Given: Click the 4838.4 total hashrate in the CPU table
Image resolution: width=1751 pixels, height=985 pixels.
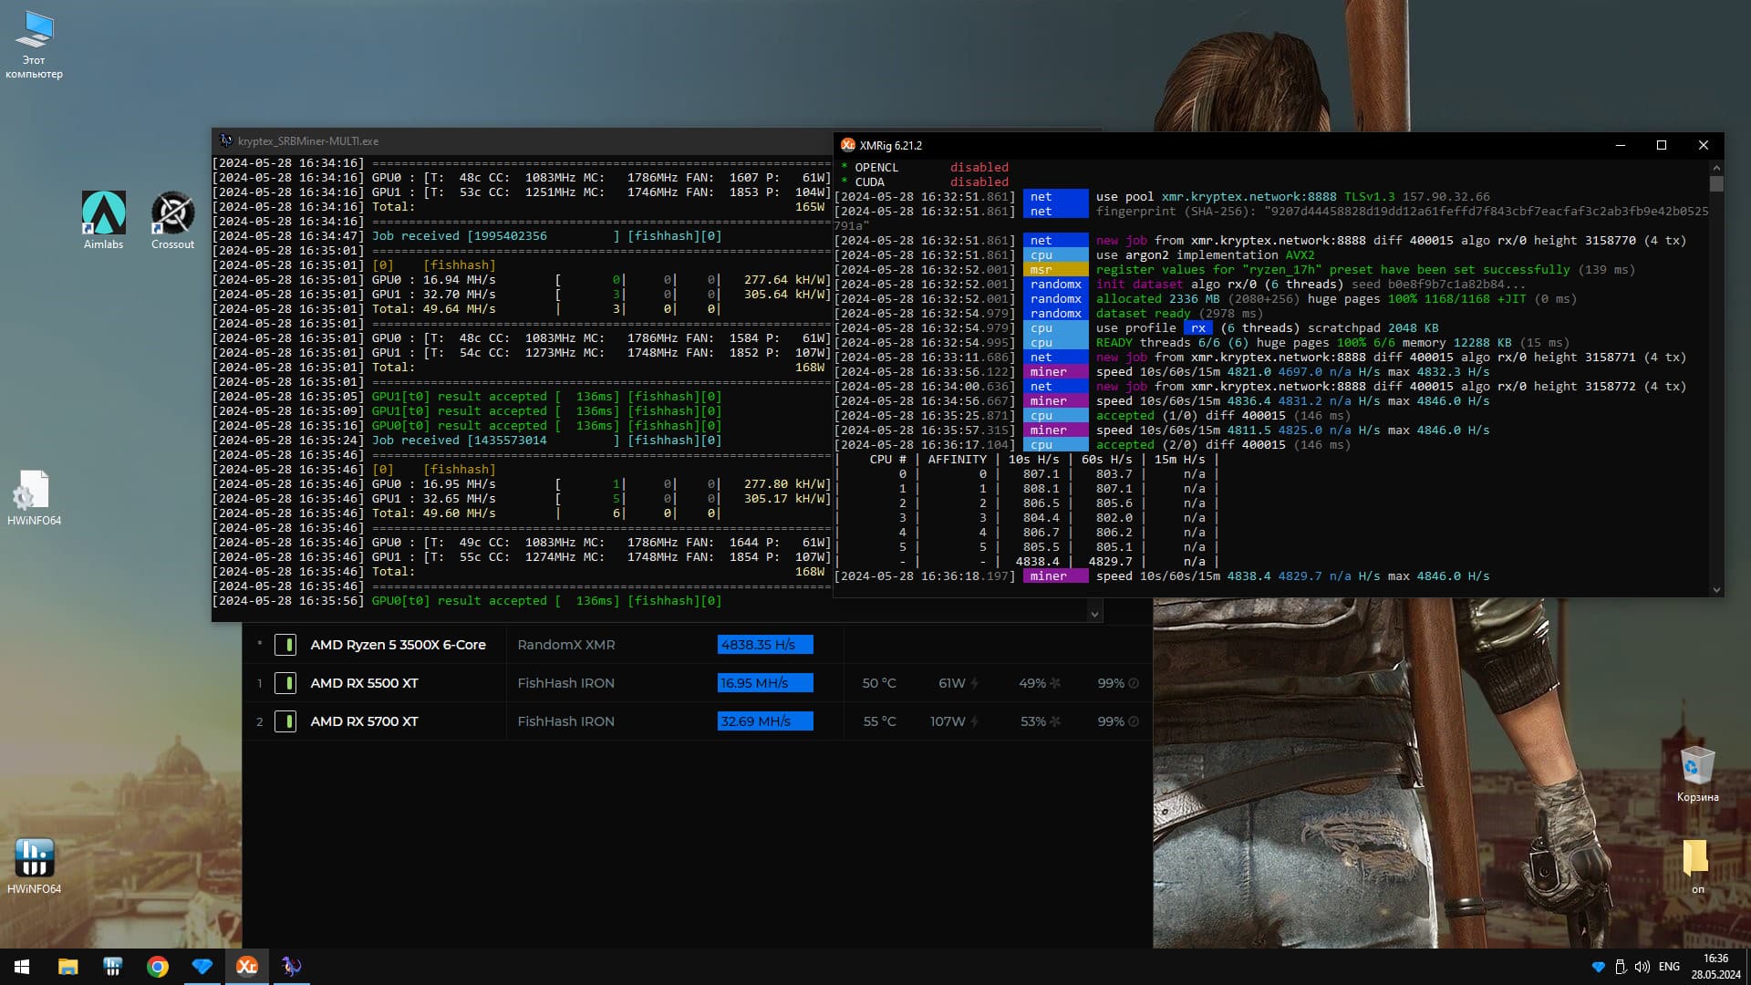Looking at the screenshot, I should (1037, 562).
